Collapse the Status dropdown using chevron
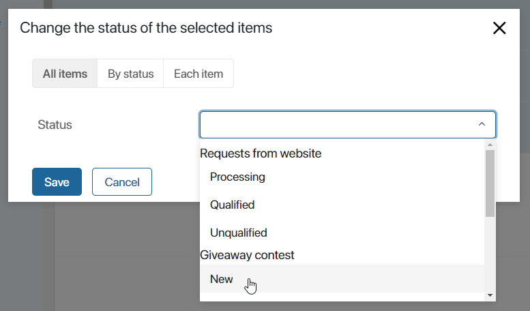This screenshot has width=530, height=311. 482,124
